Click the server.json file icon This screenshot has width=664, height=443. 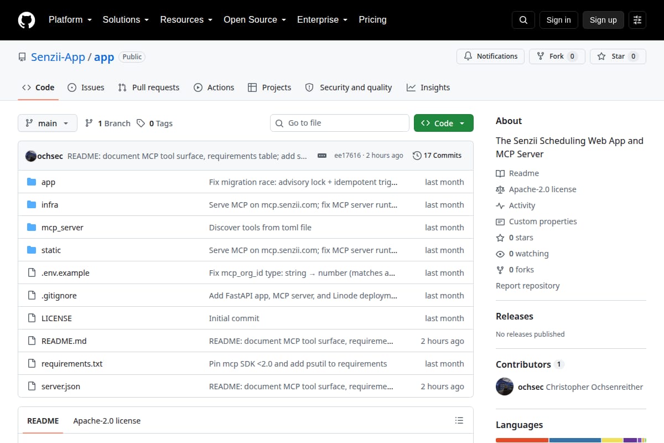[x=32, y=387]
